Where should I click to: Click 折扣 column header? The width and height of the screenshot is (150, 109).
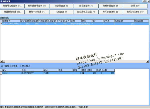(x=99, y=70)
